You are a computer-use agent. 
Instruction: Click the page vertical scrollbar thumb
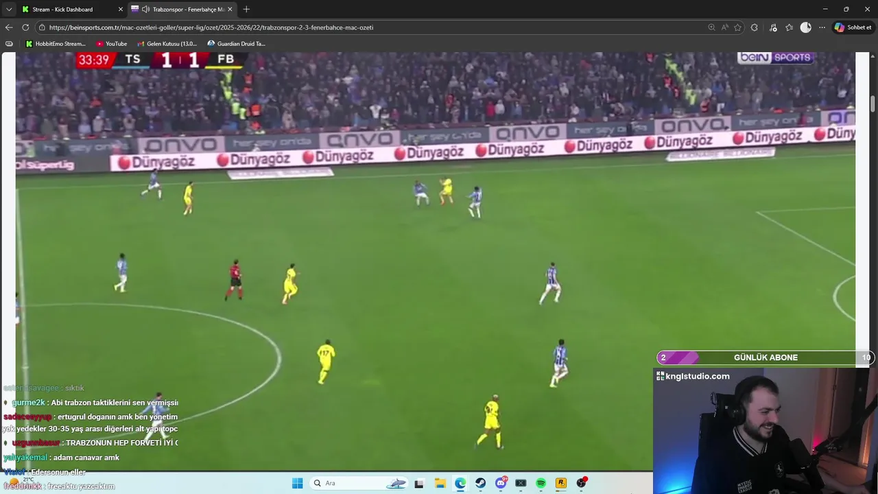click(x=873, y=104)
